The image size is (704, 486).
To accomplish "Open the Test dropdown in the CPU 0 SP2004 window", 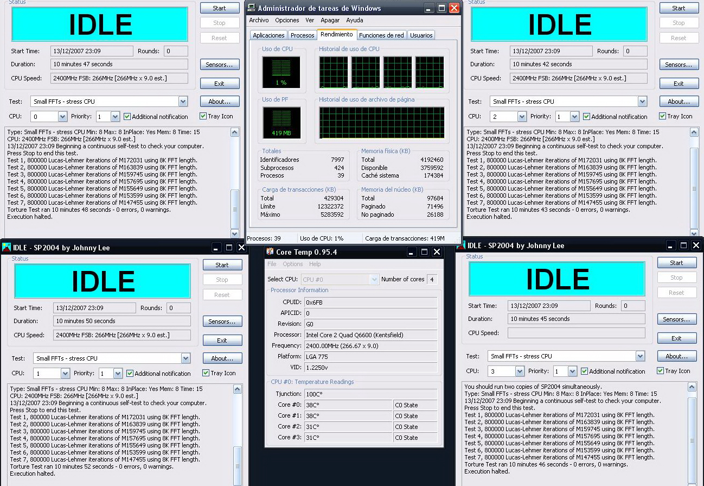I will 183,102.
